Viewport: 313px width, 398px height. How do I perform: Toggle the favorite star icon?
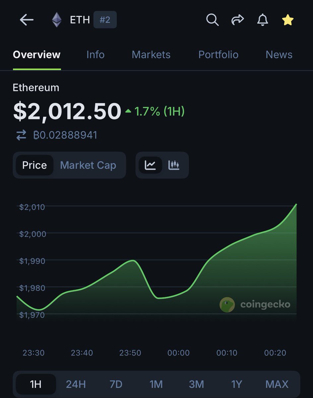tap(287, 20)
